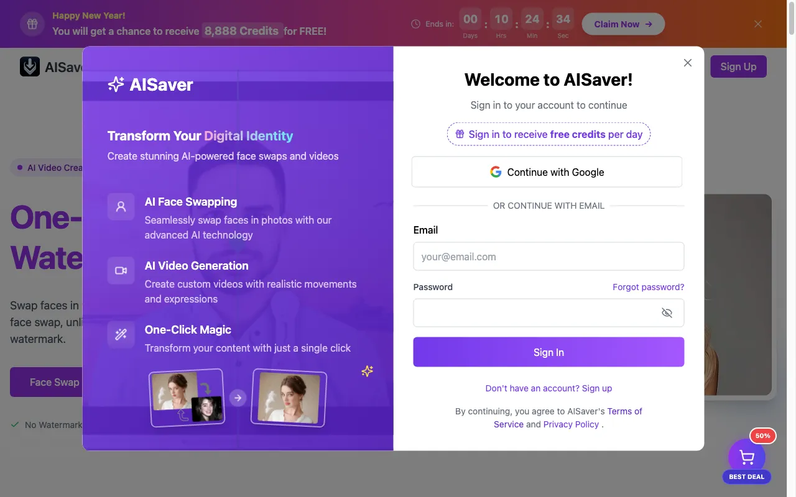This screenshot has height=497, width=796.
Task: Click the after face swap result image
Action: [x=289, y=398]
